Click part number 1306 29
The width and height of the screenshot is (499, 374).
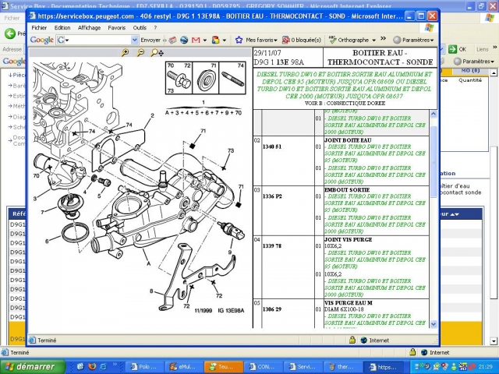coord(272,309)
